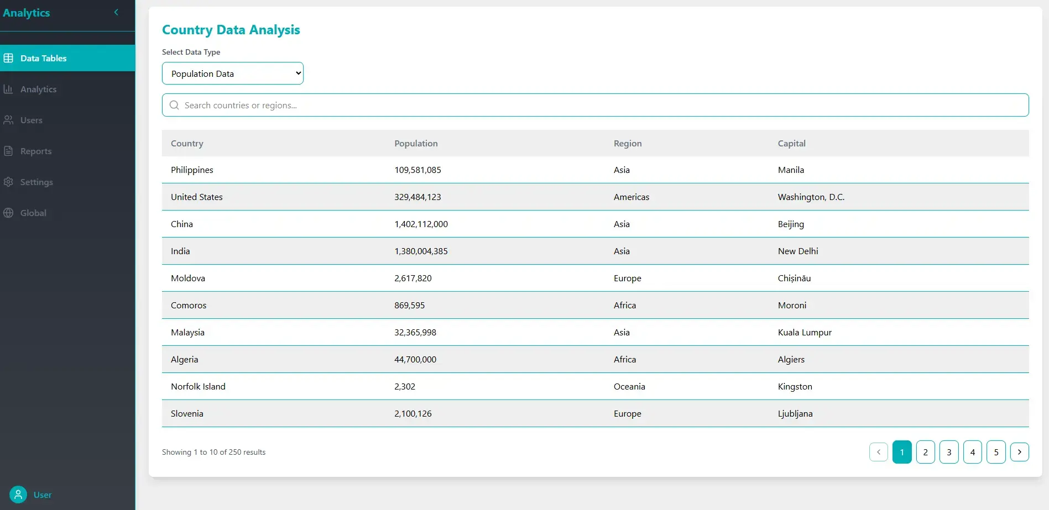1049x510 pixels.
Task: Click the Settings gear icon
Action: (8, 182)
